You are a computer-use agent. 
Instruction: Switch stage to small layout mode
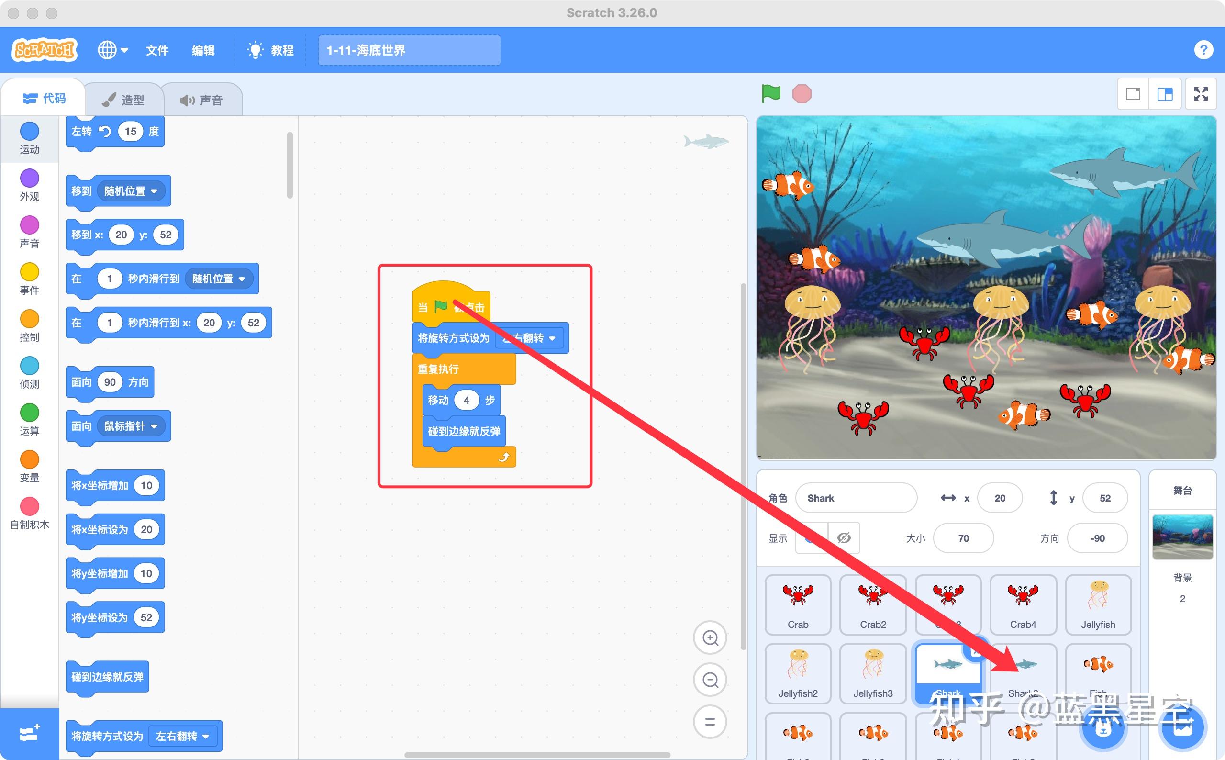[x=1133, y=93]
